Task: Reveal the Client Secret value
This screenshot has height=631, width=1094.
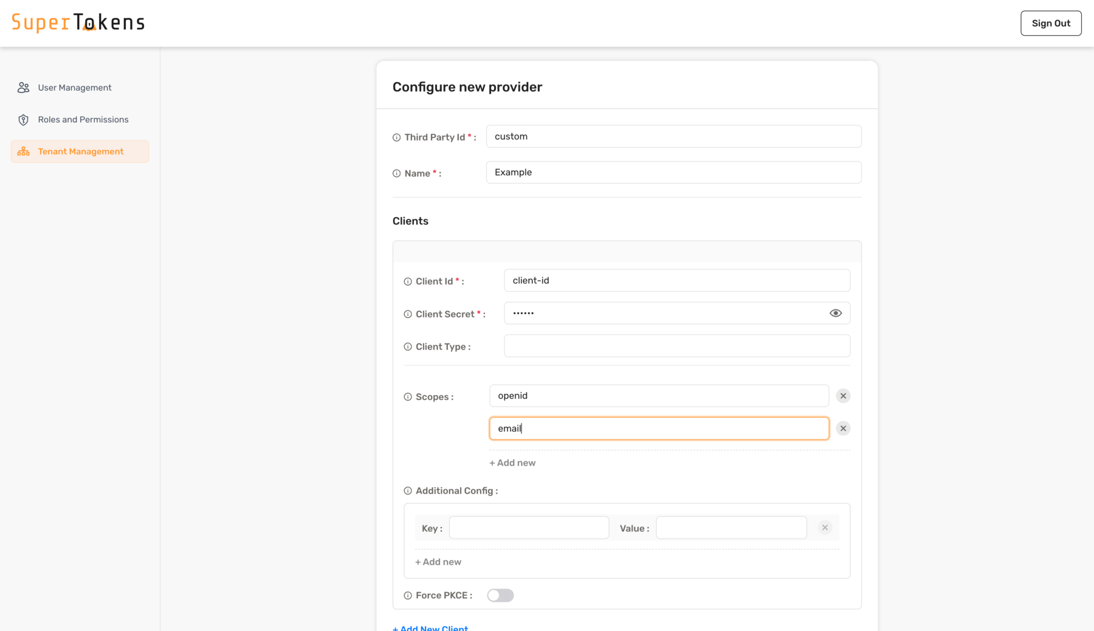Action: pyautogui.click(x=835, y=312)
